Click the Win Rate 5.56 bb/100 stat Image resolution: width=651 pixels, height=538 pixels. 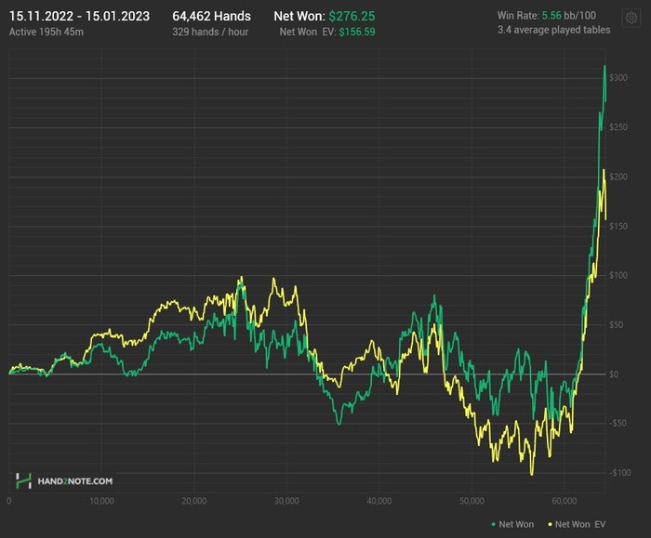(x=547, y=16)
